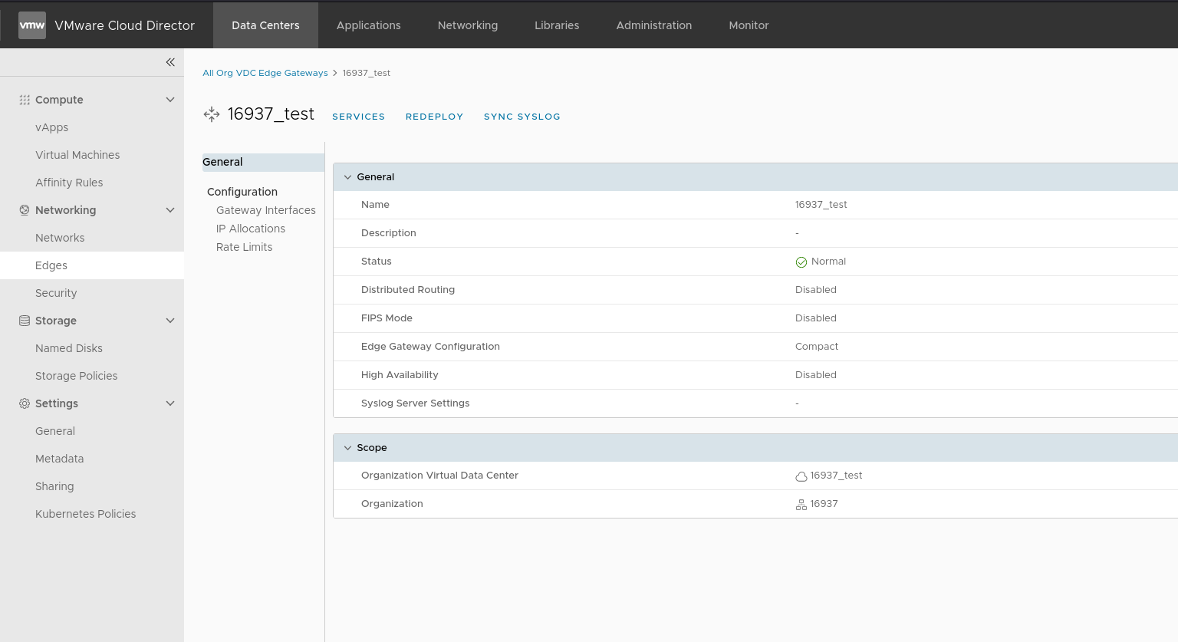Collapse the sidebar with double-chevron icon
The image size is (1178, 642).
tap(170, 62)
